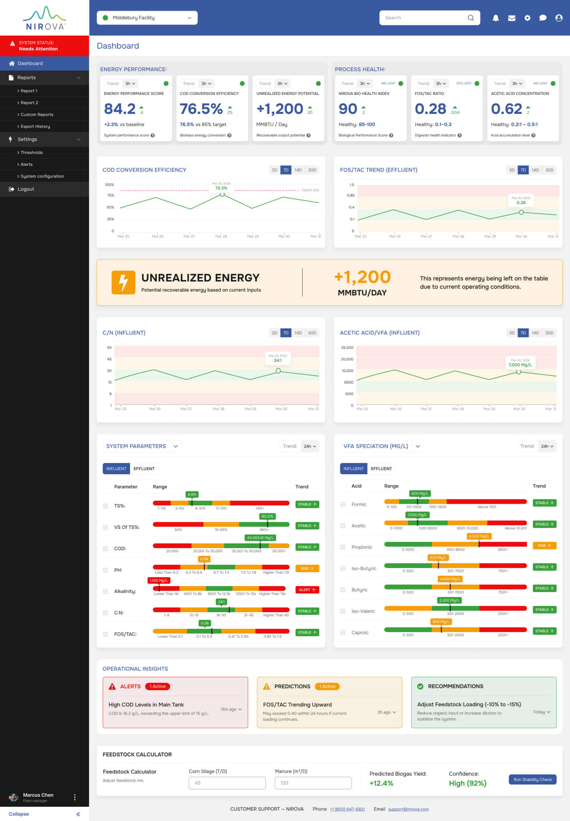
Task: Open the user profile icon
Action: 558,18
